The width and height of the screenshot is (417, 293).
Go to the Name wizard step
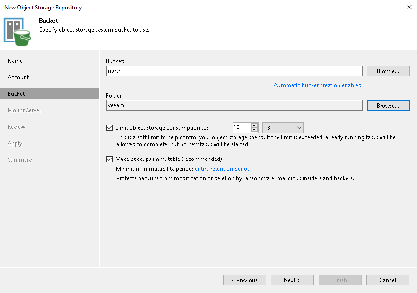click(x=15, y=61)
